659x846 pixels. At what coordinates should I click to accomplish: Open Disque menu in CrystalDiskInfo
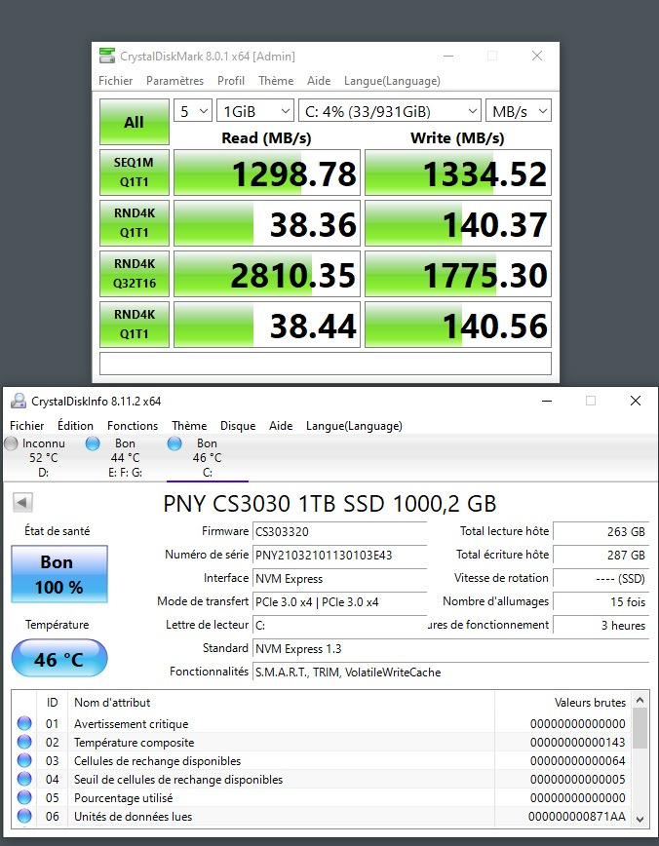click(x=238, y=426)
